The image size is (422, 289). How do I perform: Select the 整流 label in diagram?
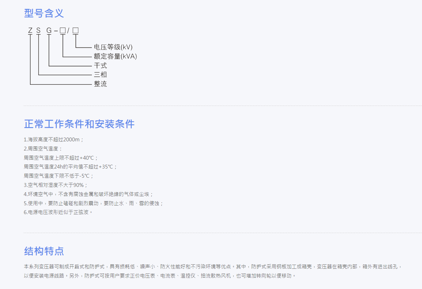coord(100,84)
